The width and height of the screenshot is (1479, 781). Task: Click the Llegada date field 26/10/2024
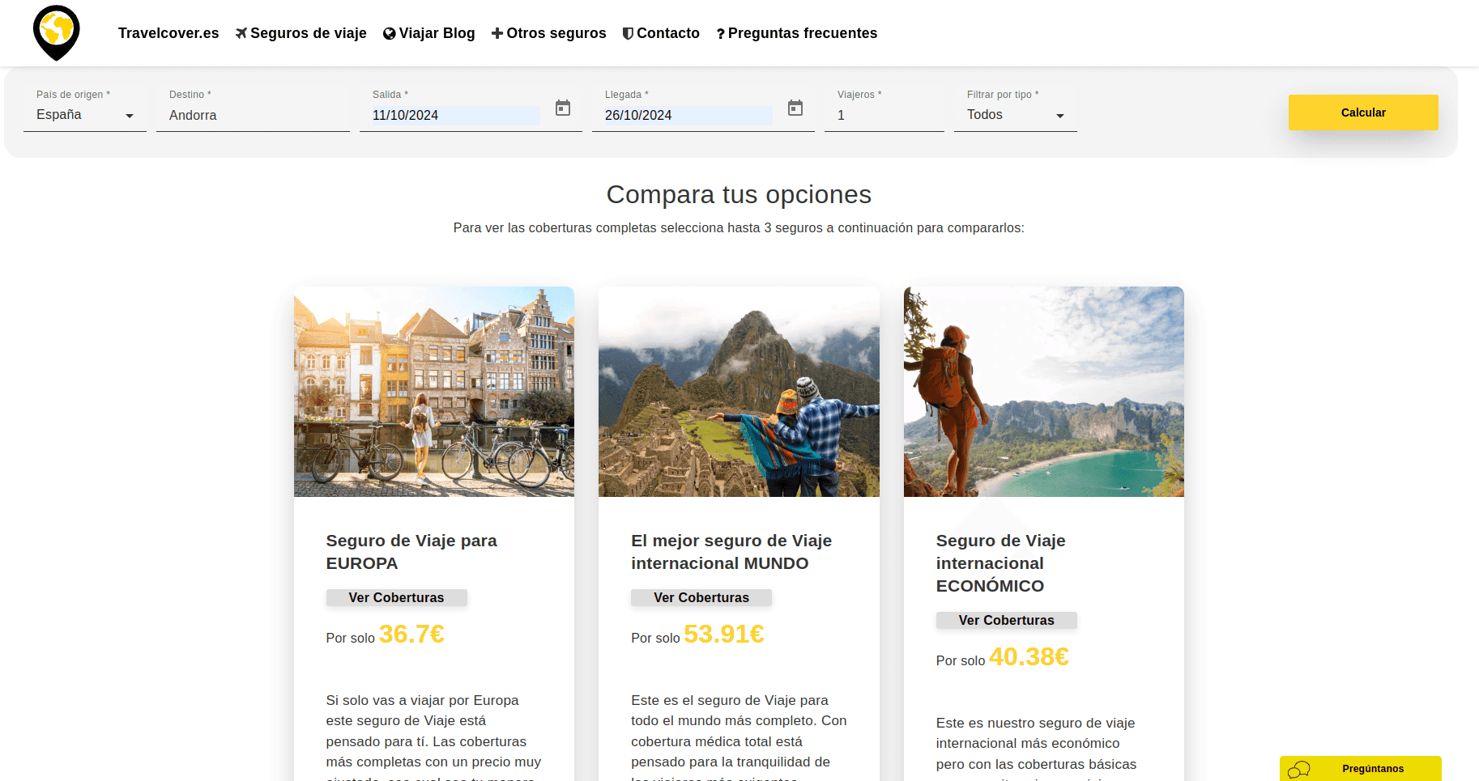[688, 115]
